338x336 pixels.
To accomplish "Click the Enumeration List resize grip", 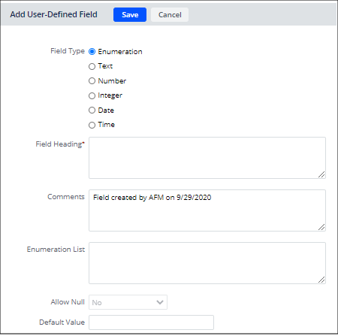I will click(321, 280).
